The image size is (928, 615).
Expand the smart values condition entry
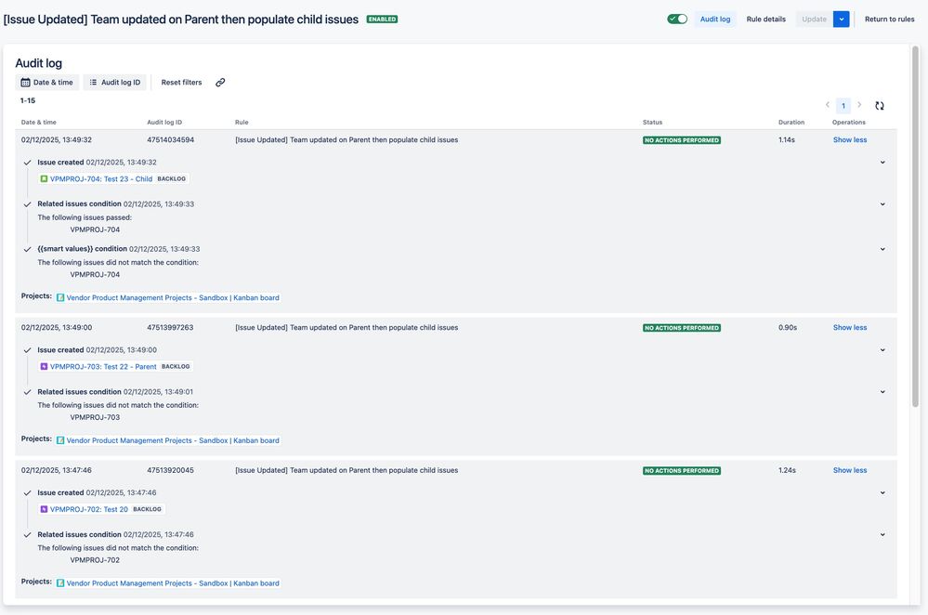tap(882, 249)
